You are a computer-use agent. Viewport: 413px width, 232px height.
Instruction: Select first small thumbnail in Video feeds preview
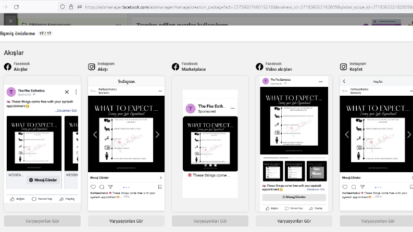pyautogui.click(x=273, y=171)
